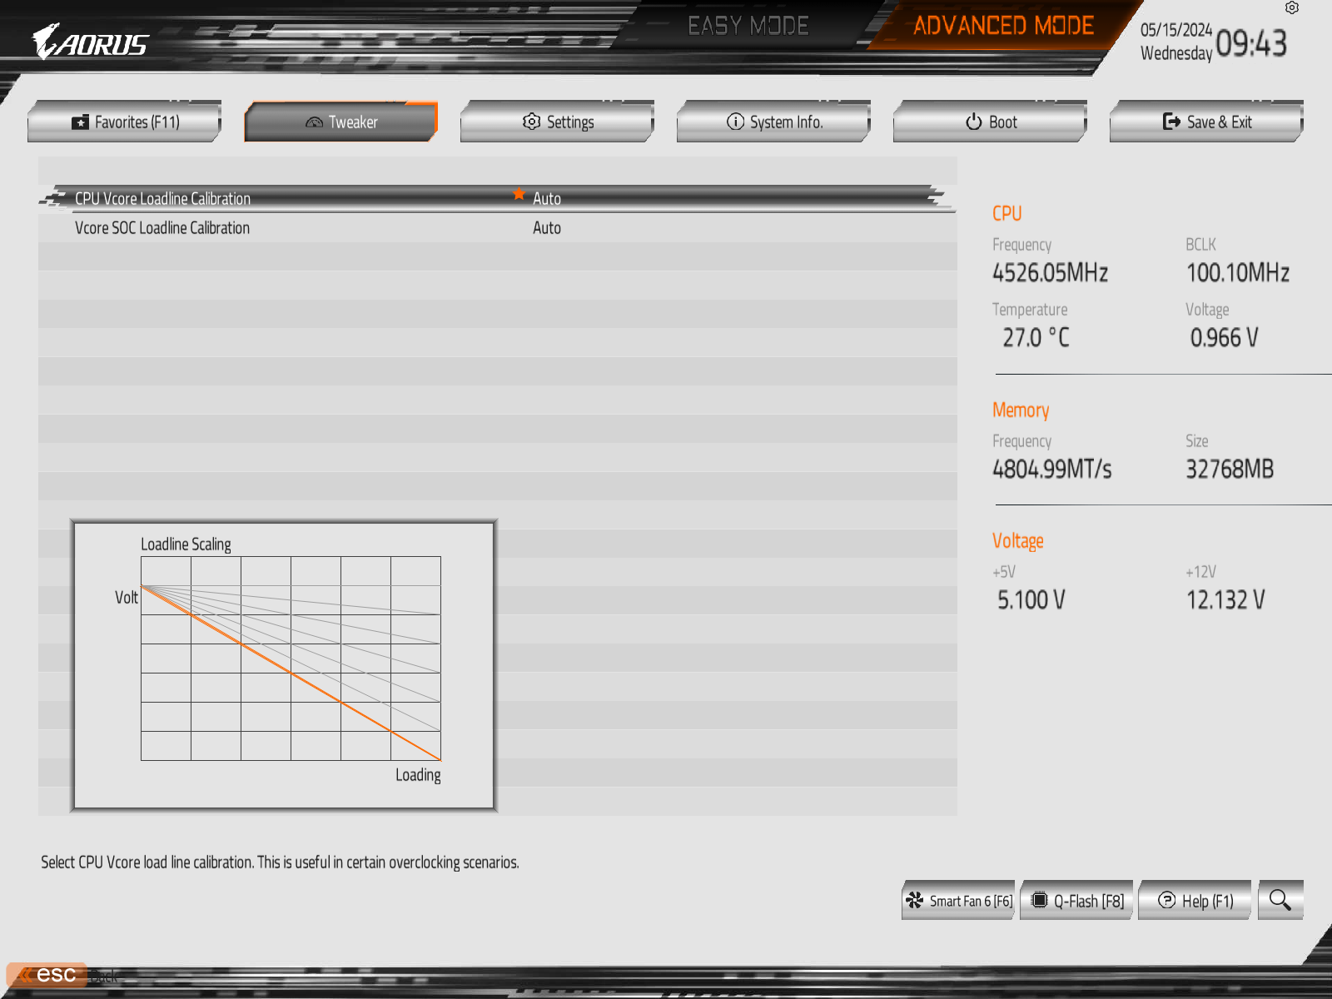1332x999 pixels.
Task: Click the magnifier search icon
Action: click(x=1280, y=900)
